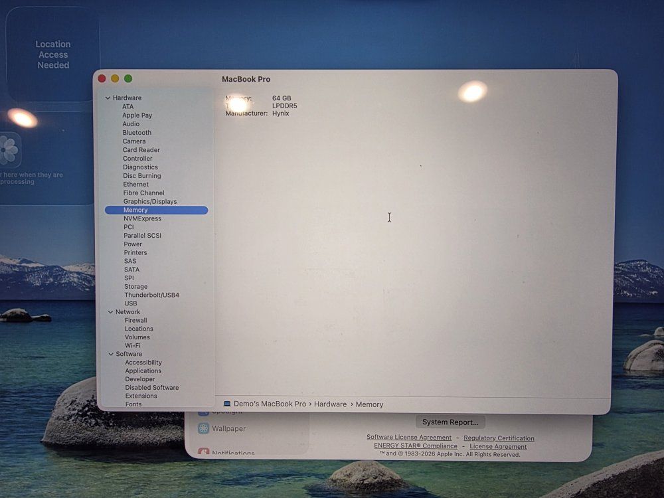Click the Wallpaper settings icon
Viewport: 664px width, 498px height.
[204, 428]
